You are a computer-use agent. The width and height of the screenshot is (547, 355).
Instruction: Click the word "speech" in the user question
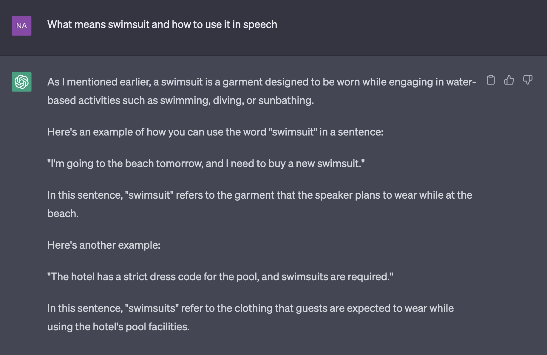point(260,25)
